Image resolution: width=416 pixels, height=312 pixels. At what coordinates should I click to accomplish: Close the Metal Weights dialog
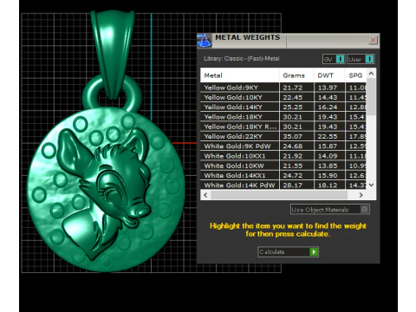[x=373, y=40]
